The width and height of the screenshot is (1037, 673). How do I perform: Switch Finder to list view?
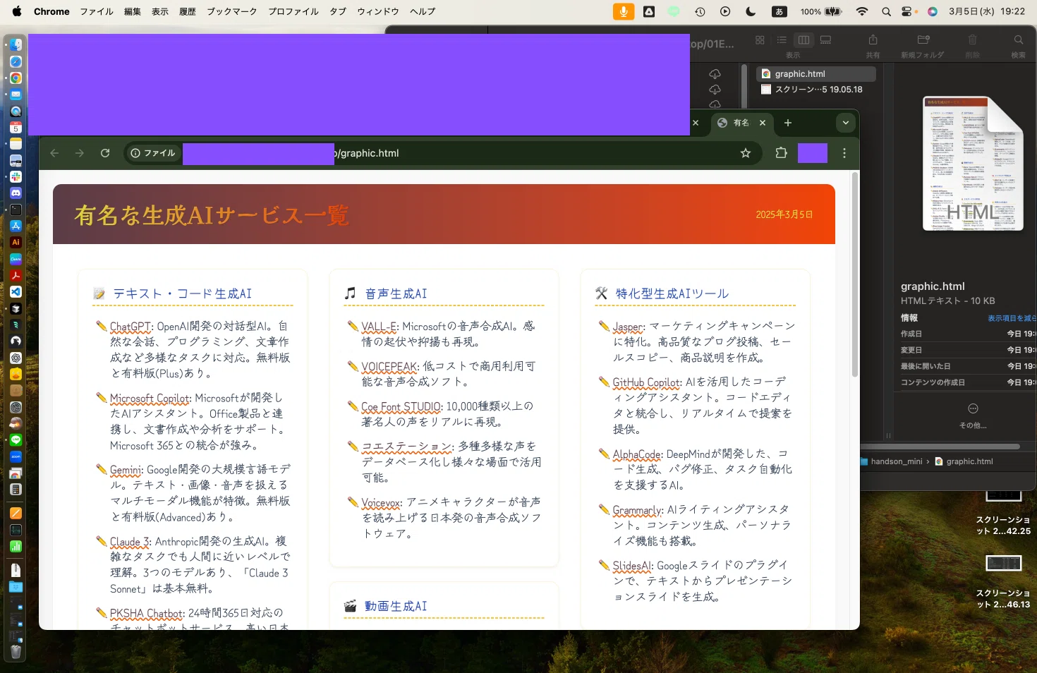tap(782, 40)
